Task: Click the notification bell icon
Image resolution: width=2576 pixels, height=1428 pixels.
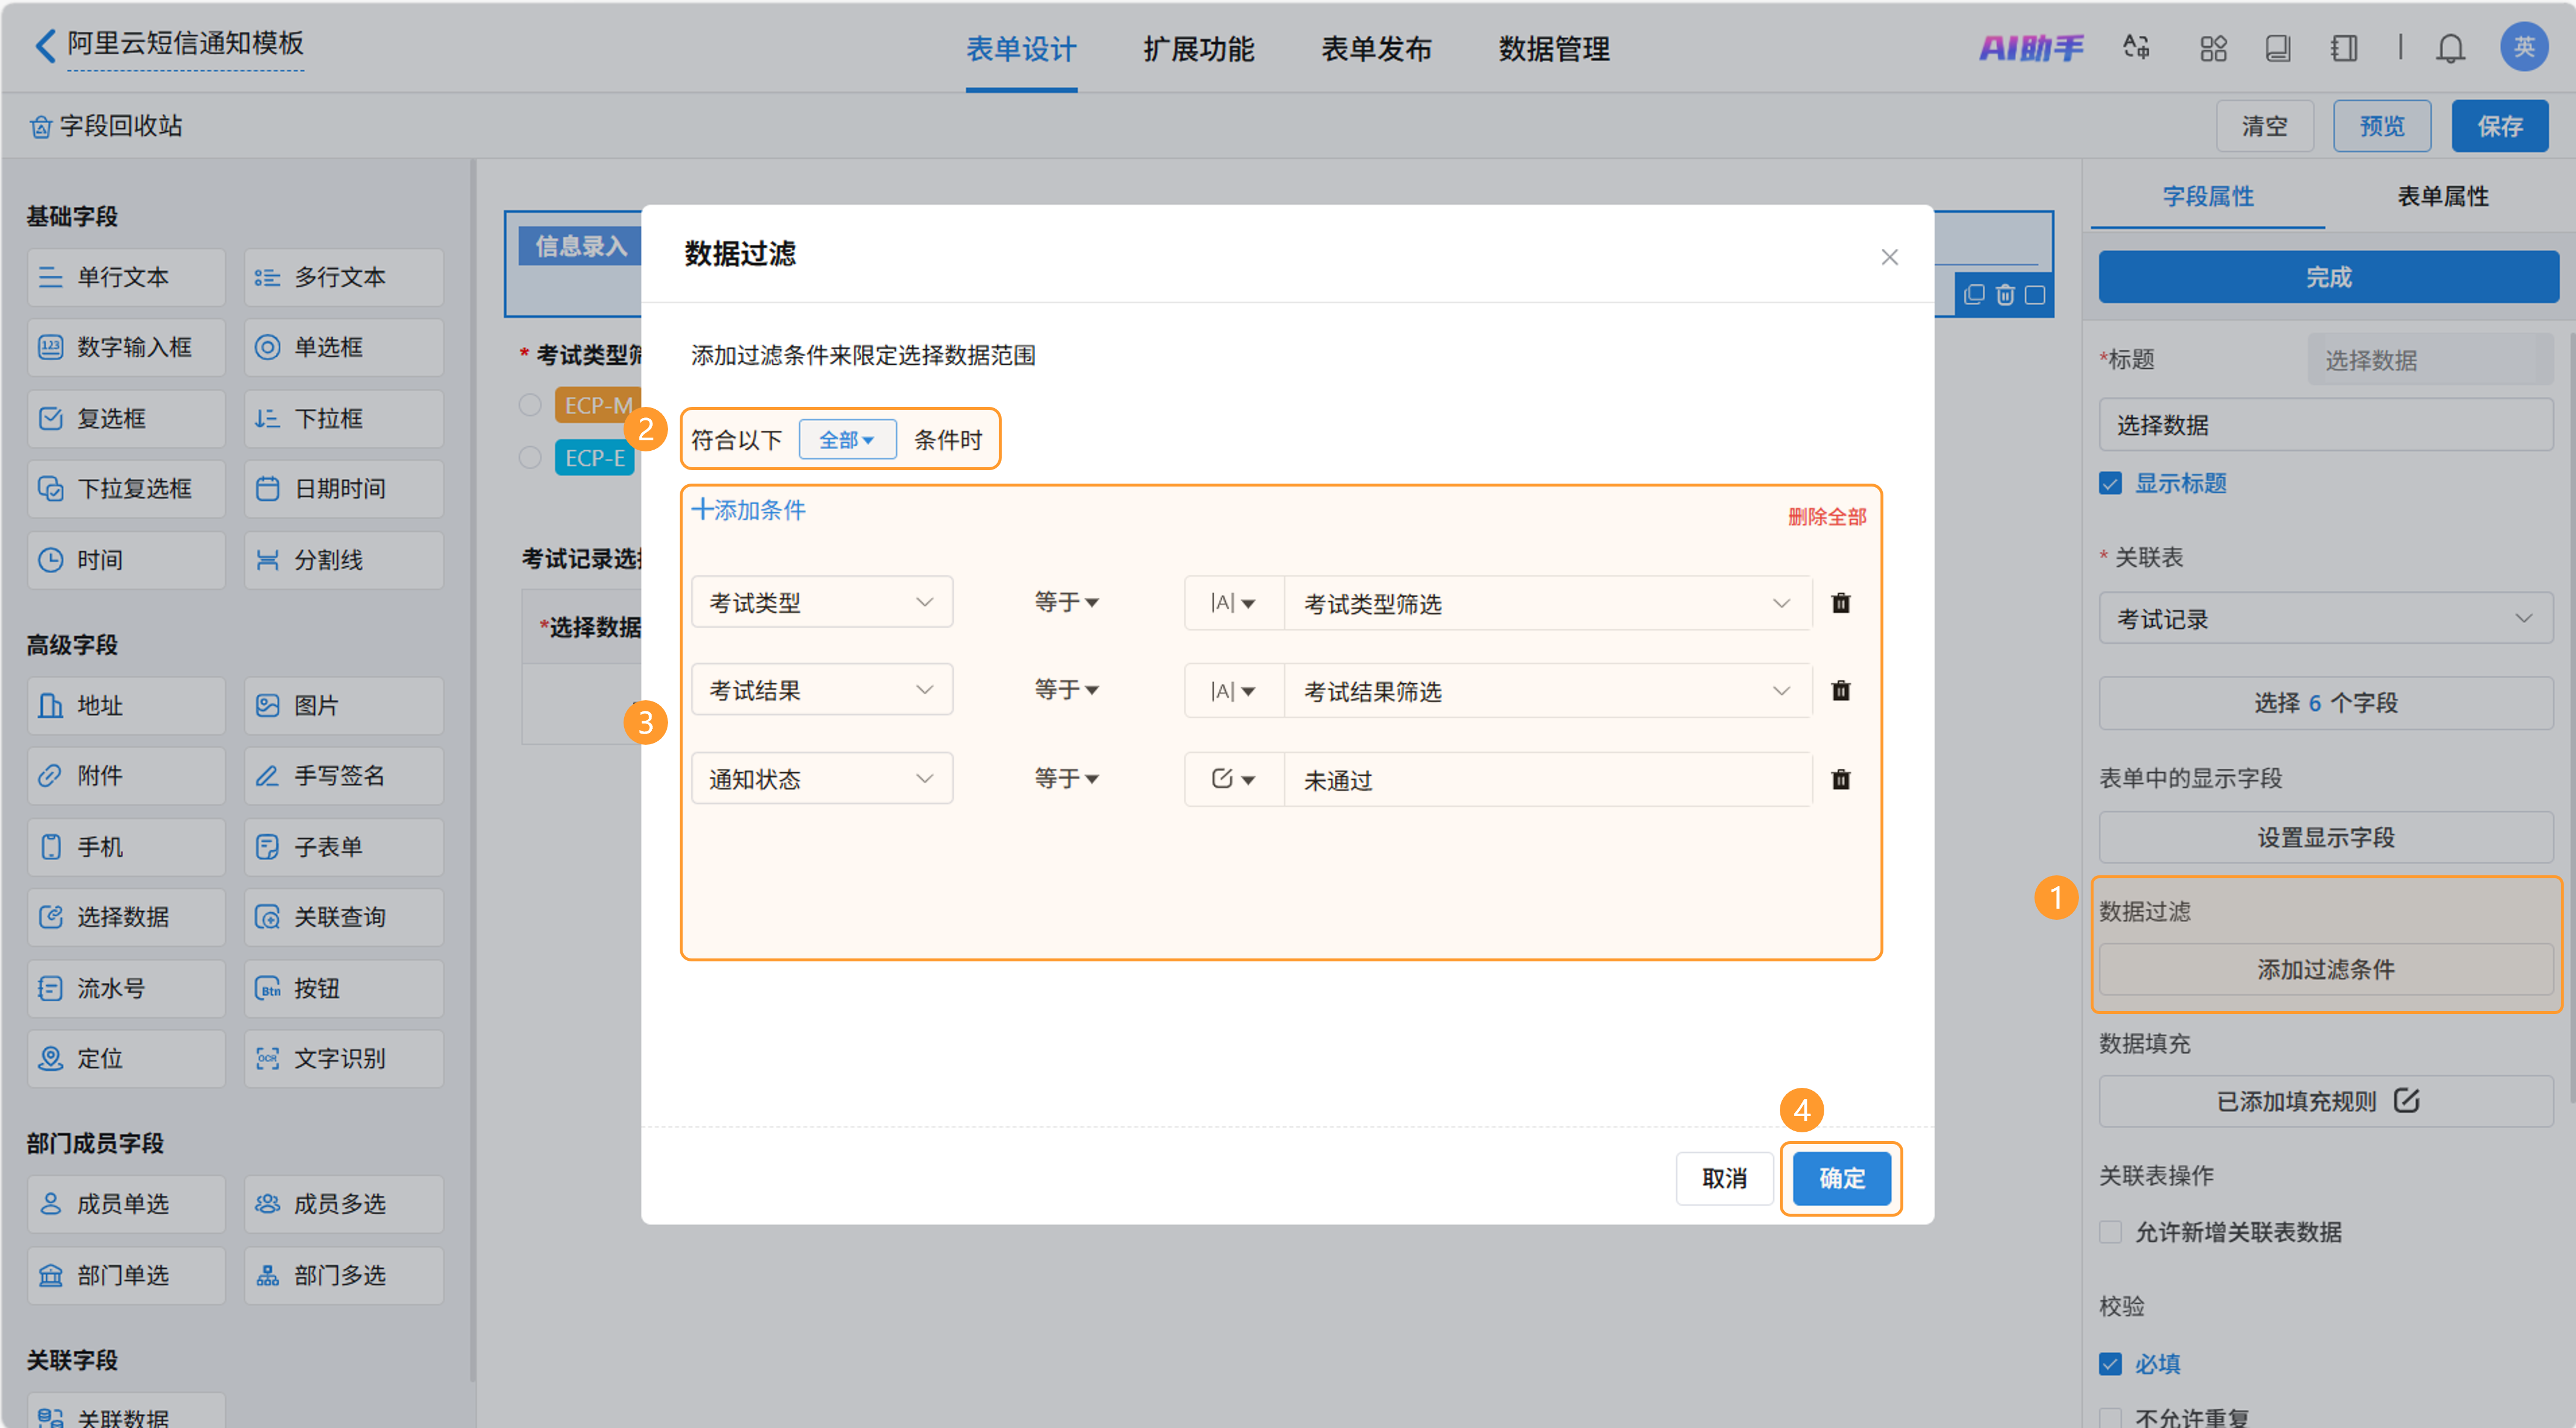Action: pyautogui.click(x=2449, y=48)
